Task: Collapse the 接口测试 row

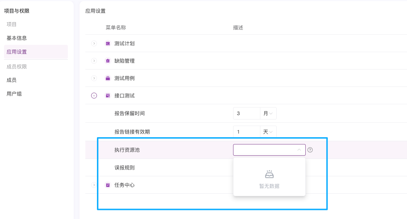Action: tap(94, 96)
